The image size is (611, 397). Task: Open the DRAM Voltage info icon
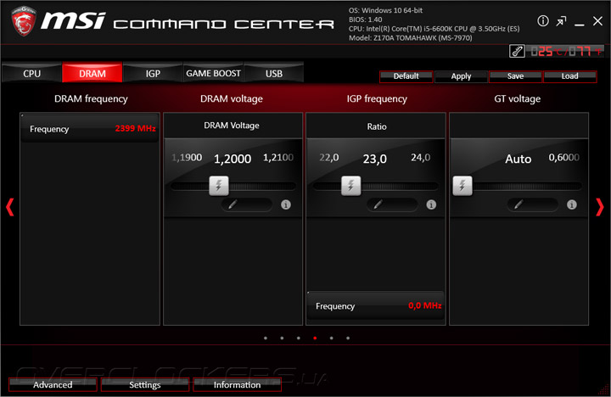click(x=286, y=204)
